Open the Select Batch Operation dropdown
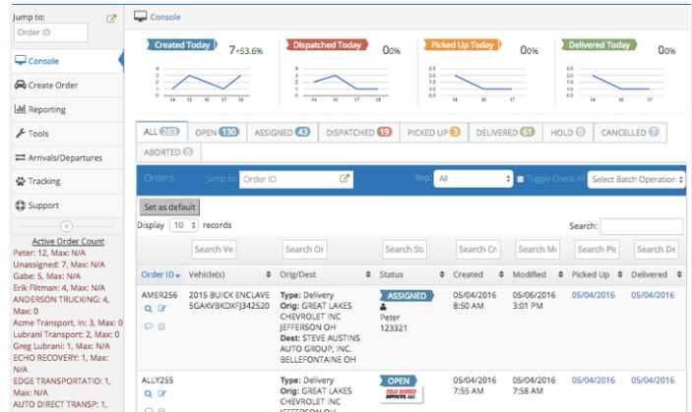The image size is (692, 412). tap(636, 179)
